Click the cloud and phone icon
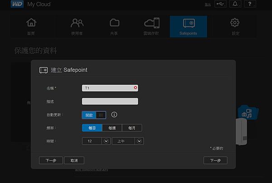272x183 pixels. coord(152,23)
